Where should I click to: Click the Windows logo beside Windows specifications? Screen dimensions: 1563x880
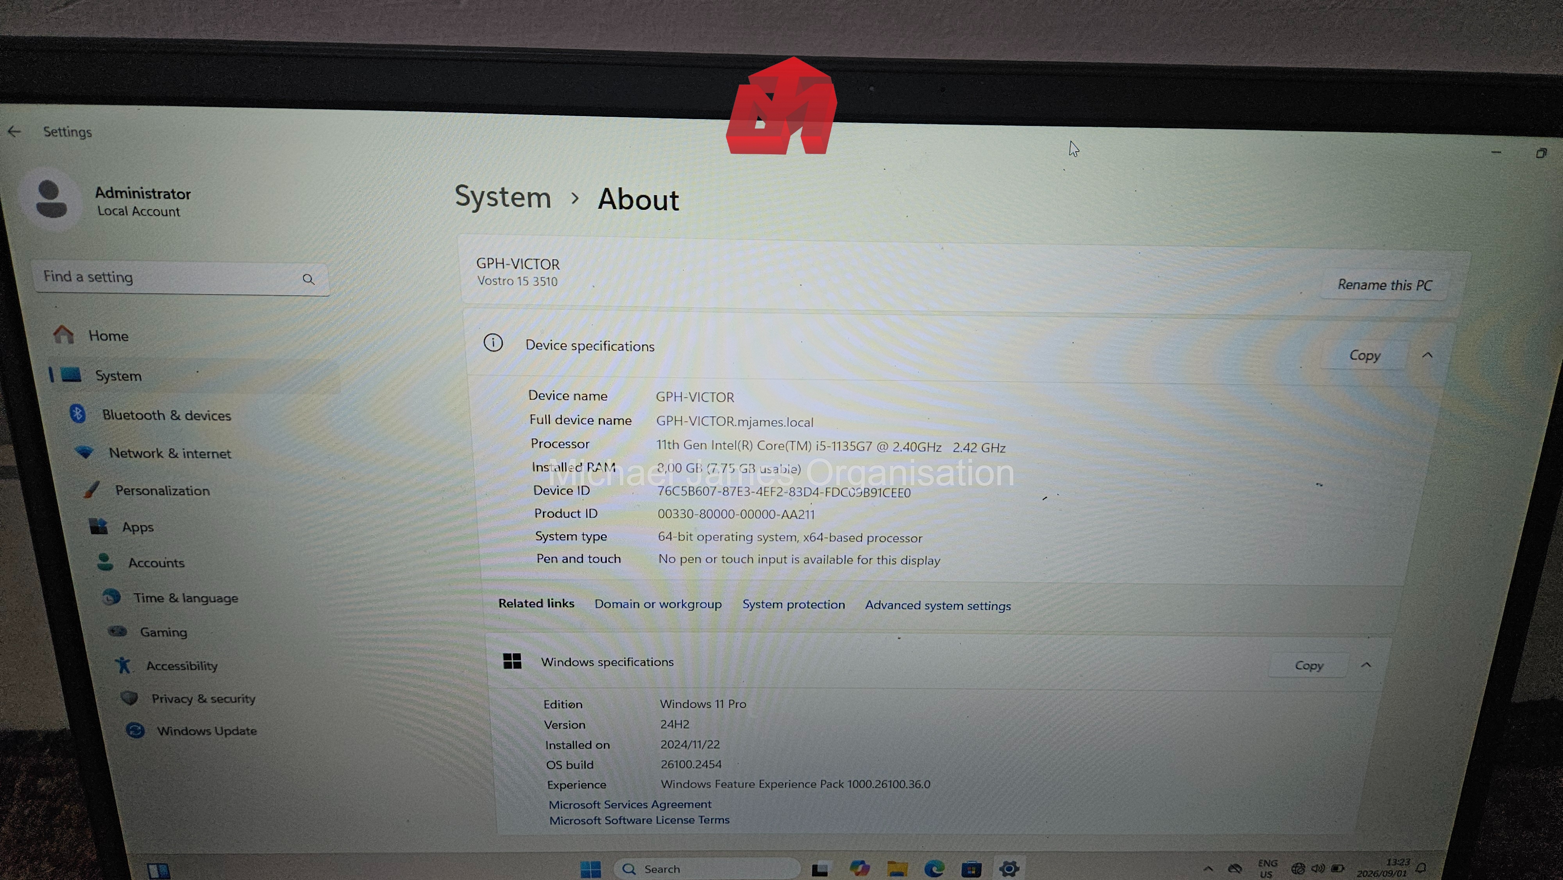tap(512, 661)
